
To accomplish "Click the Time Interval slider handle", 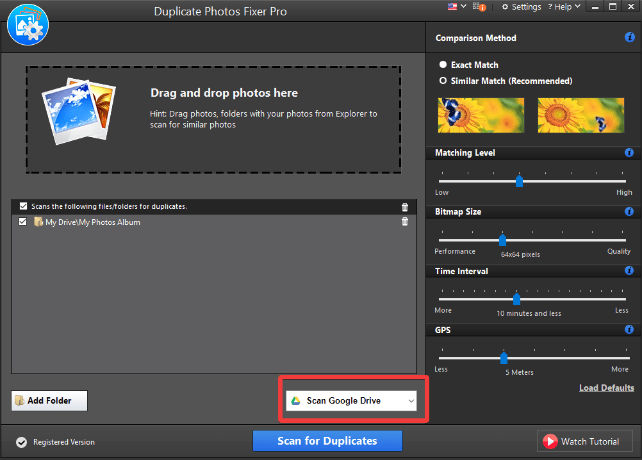I will pos(516,299).
